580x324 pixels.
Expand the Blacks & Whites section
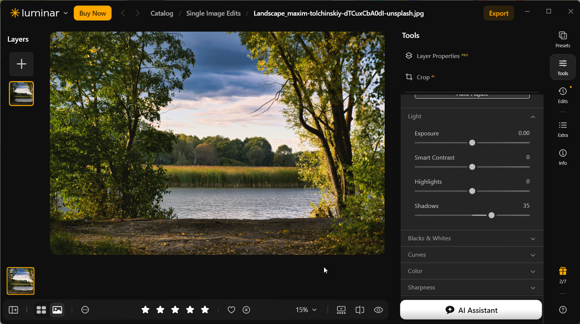[x=472, y=238]
